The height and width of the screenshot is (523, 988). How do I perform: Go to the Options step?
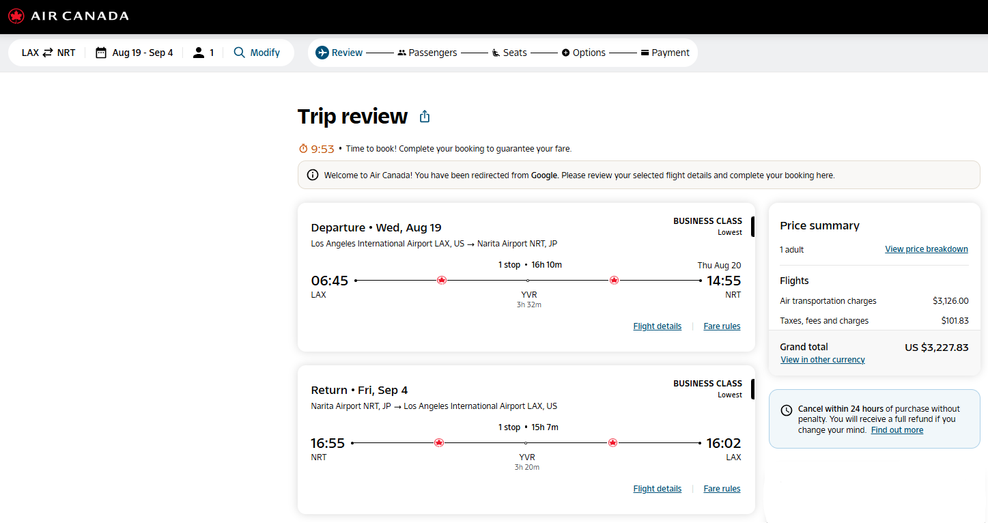tap(583, 53)
